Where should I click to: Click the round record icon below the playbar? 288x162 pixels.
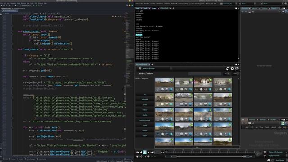pos(148,157)
